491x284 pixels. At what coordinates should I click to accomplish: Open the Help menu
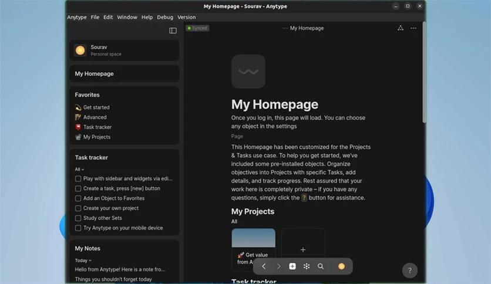click(x=147, y=17)
